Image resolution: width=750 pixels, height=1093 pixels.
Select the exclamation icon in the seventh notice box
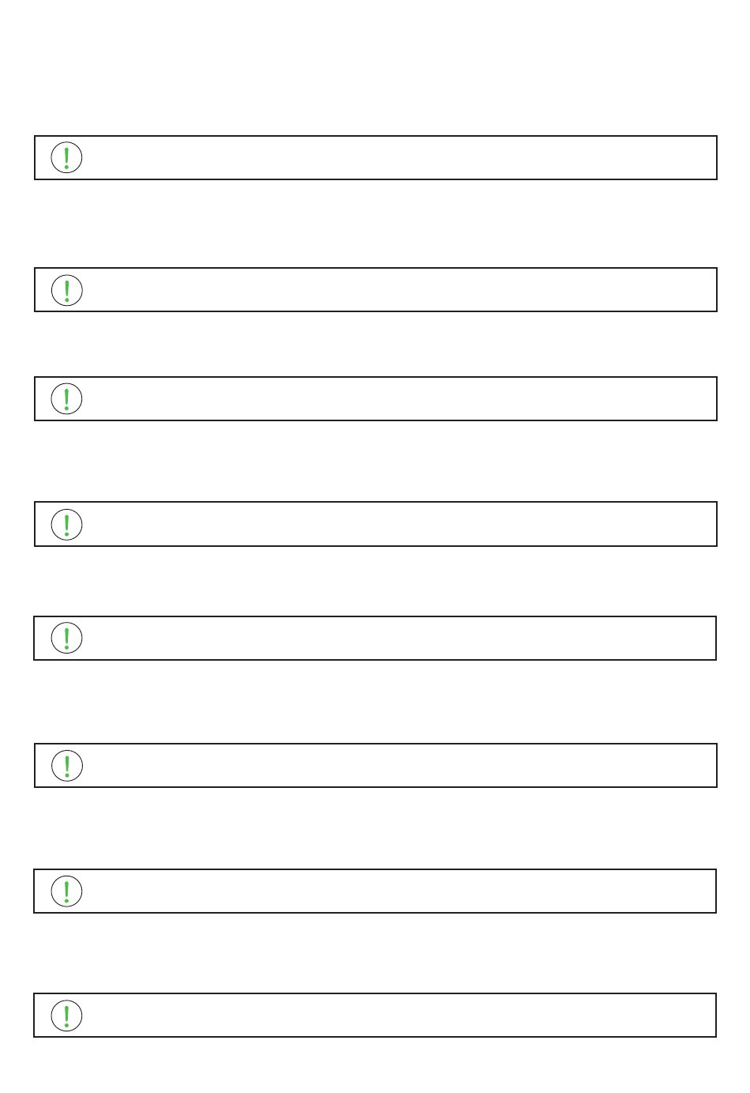click(x=66, y=891)
